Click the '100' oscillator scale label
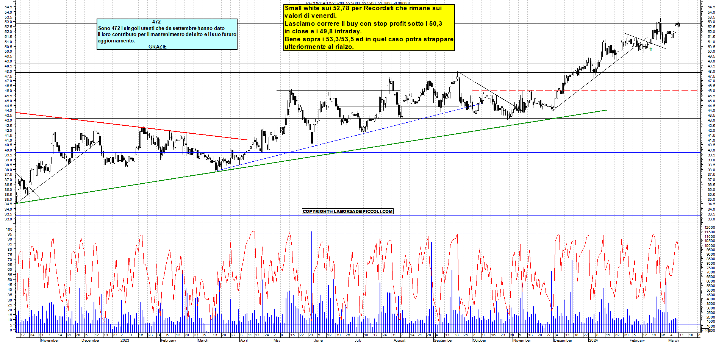The width and height of the screenshot is (716, 342). click(9, 229)
